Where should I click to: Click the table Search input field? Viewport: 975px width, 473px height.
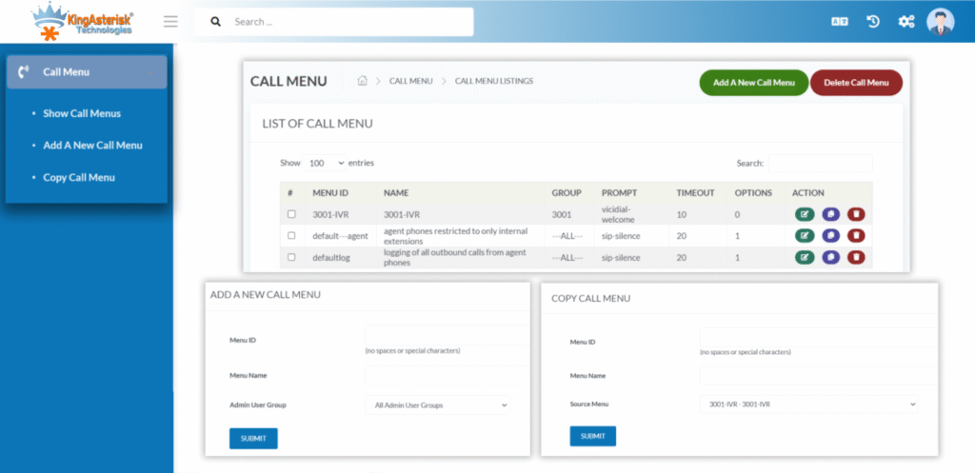tap(820, 164)
